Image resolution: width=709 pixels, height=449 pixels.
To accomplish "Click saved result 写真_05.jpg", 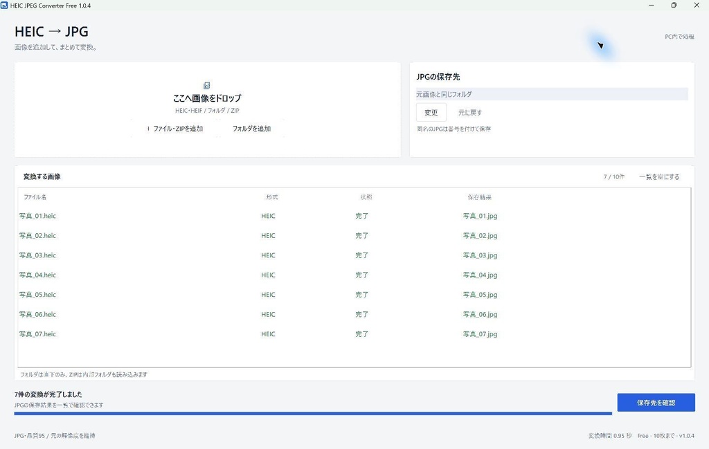I will coord(480,295).
